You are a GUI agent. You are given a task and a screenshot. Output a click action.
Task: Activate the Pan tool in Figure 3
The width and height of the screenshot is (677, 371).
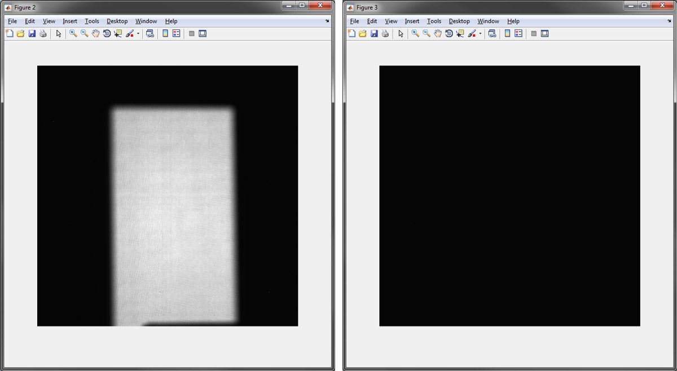click(438, 33)
